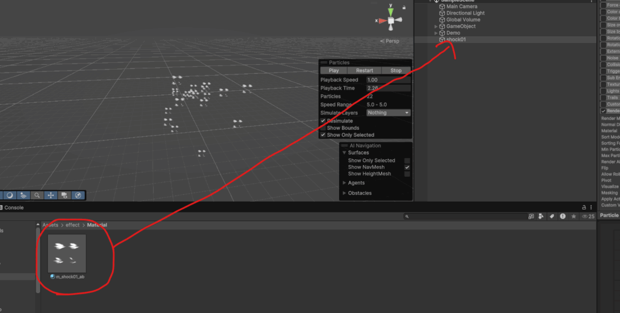Image resolution: width=620 pixels, height=313 pixels.
Task: Click the scene orientation gizmo center cube
Action: [x=391, y=21]
